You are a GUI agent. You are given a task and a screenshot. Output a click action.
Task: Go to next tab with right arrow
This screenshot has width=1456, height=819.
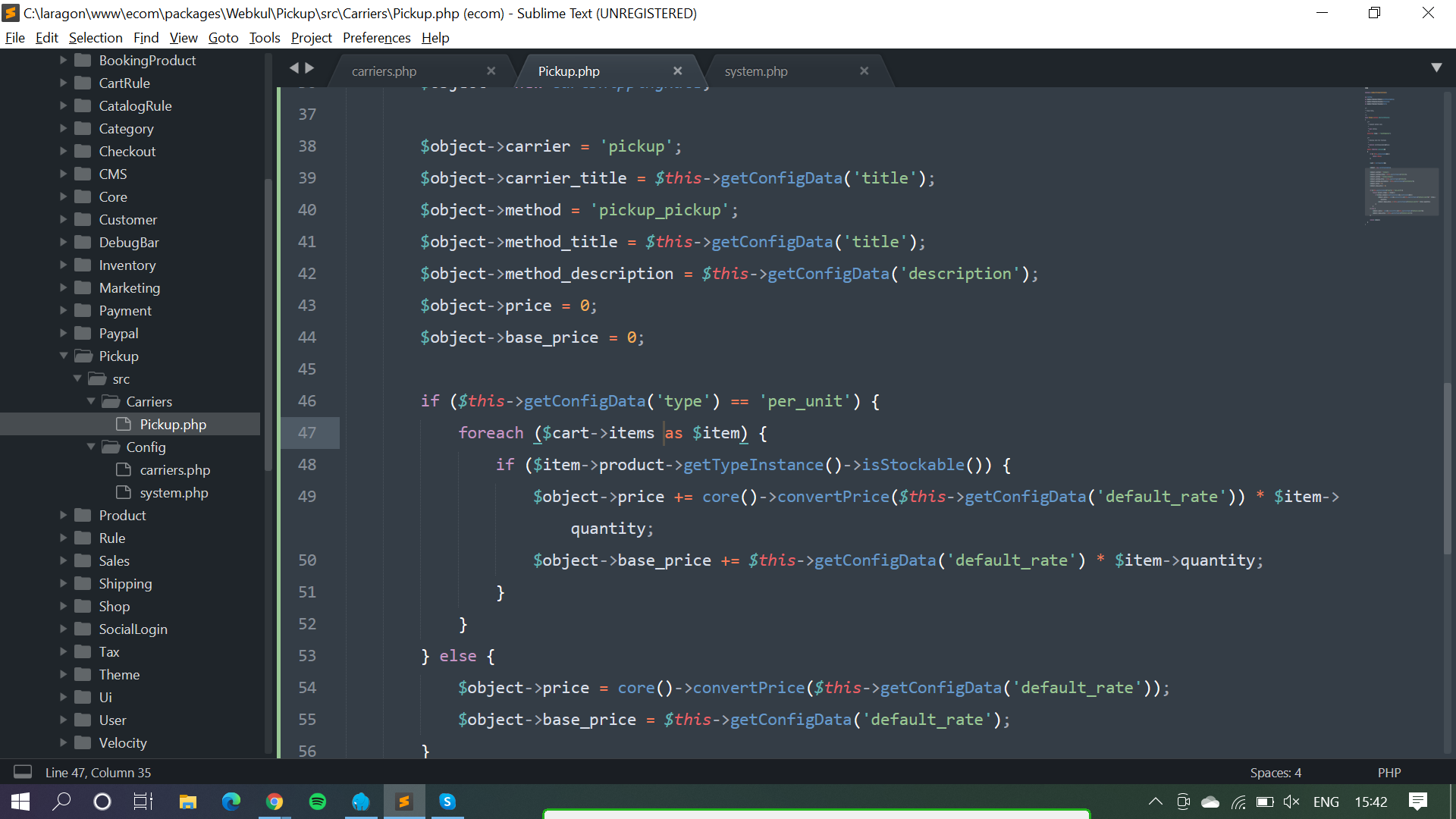(309, 68)
